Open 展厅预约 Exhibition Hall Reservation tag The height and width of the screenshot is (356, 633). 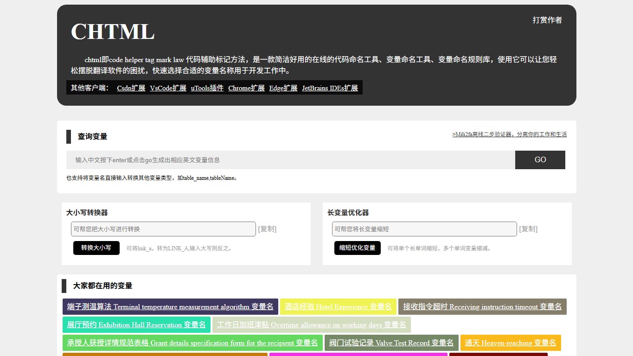tap(136, 325)
